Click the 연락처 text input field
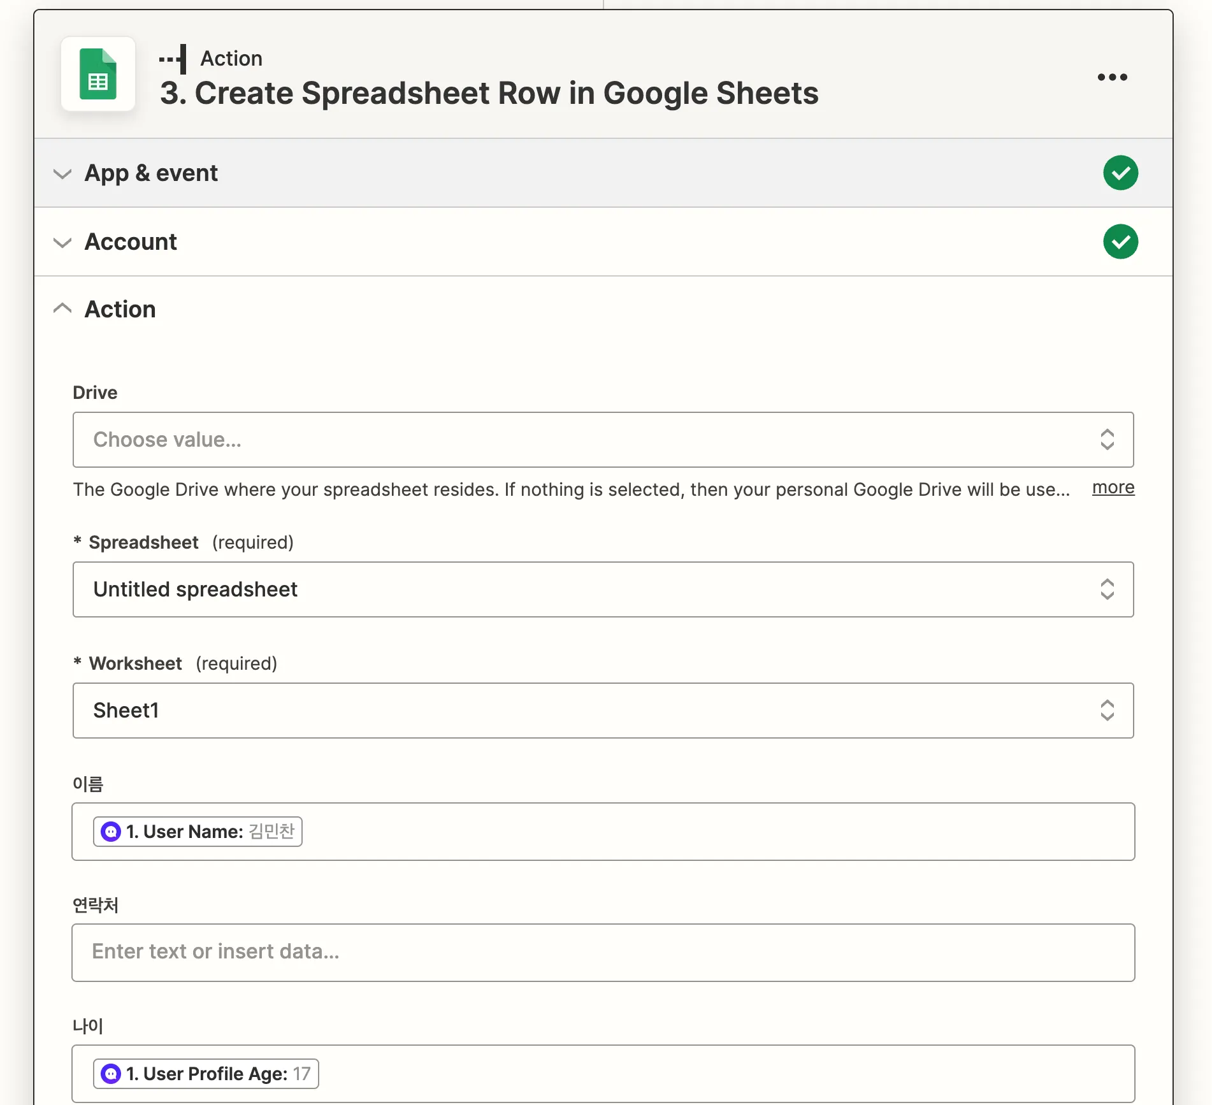The image size is (1212, 1105). point(603,952)
